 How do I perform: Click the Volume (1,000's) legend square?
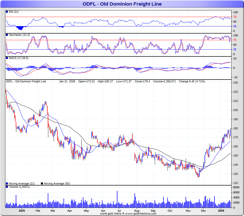[x=7, y=187]
